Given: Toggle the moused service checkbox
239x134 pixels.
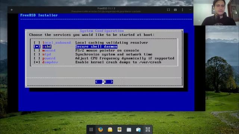Looking at the screenshot, I should tap(37, 50).
